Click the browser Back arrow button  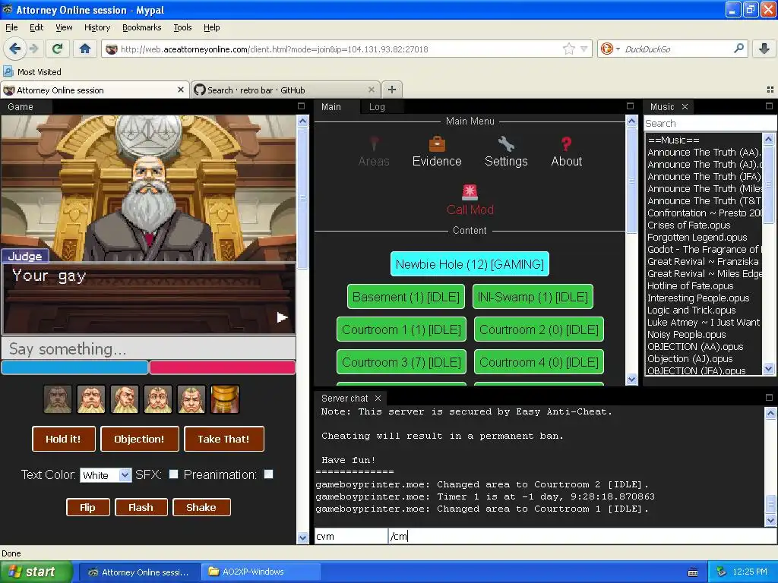tap(15, 49)
